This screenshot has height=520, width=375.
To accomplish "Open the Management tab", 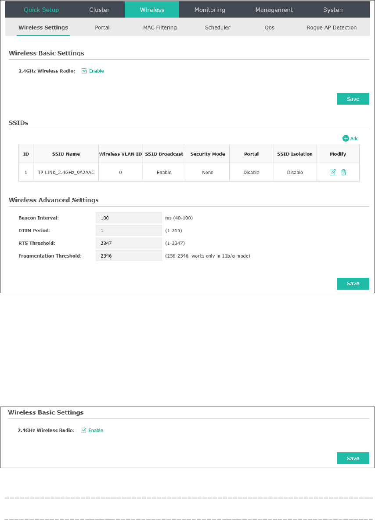I will [274, 10].
